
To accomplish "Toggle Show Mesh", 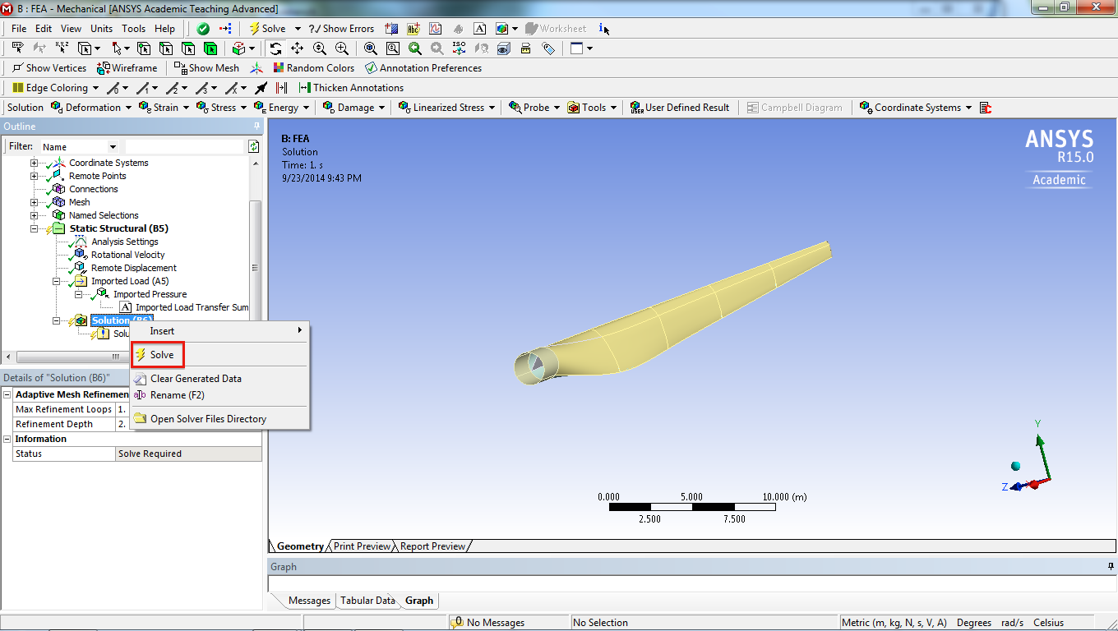I will (x=206, y=68).
